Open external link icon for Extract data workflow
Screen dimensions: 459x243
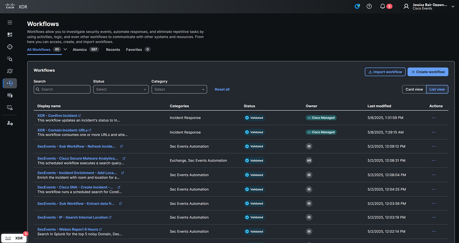coord(120,204)
